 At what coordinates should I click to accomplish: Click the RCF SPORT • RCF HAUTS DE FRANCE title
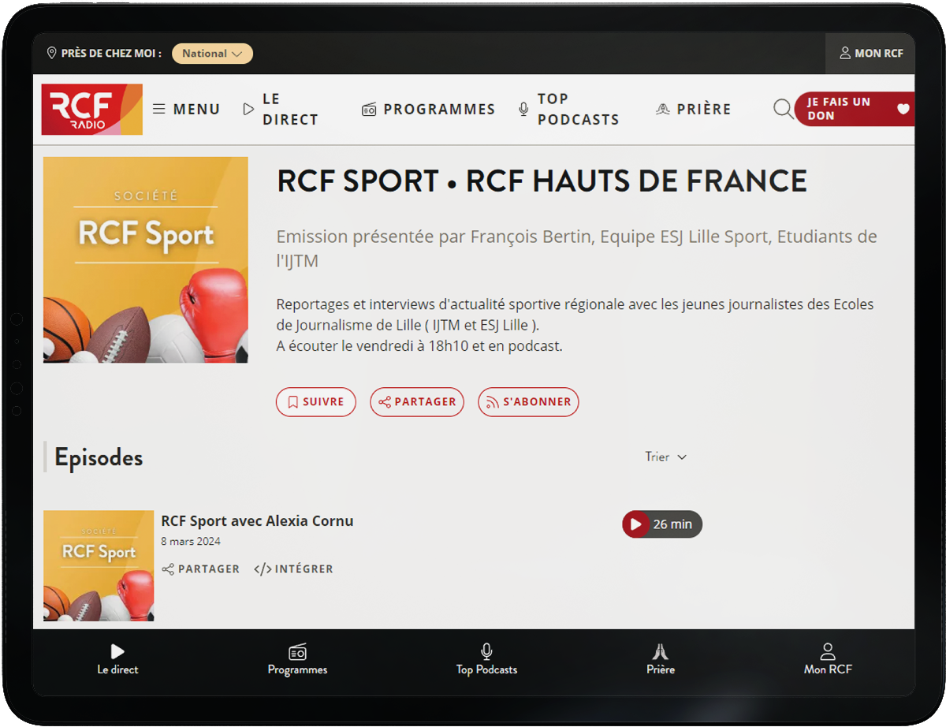click(x=542, y=181)
